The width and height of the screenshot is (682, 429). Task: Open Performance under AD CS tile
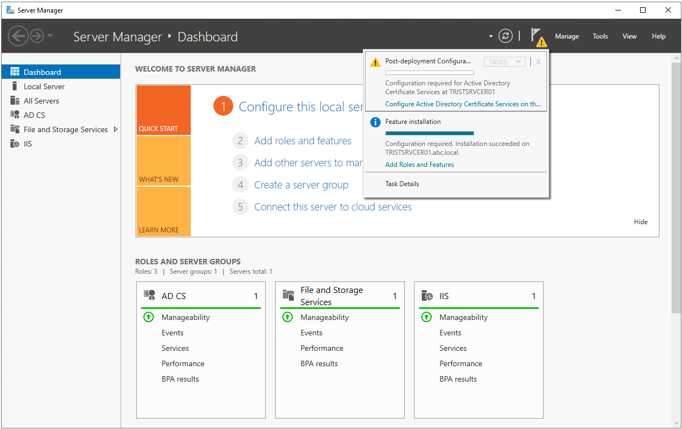183,363
